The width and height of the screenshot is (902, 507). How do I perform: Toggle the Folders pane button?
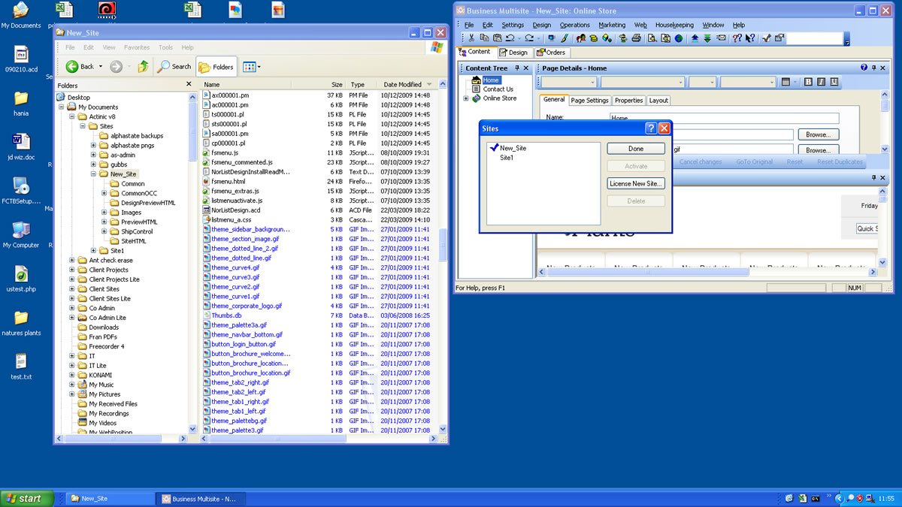pyautogui.click(x=216, y=67)
